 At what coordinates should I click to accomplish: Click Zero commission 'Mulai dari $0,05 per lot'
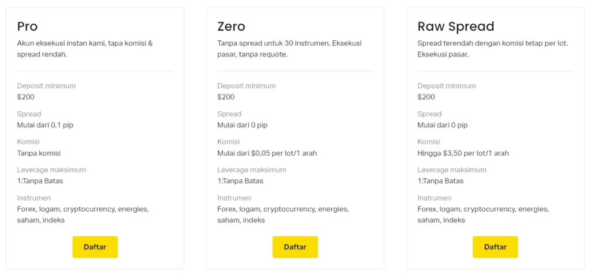[x=267, y=153]
